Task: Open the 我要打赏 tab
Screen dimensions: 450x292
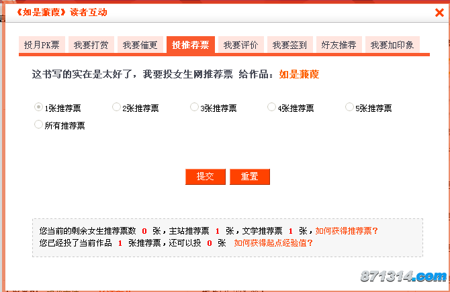Action: [91, 45]
